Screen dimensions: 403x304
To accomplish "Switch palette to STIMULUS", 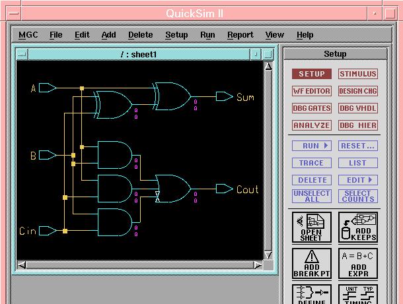I will pos(358,75).
